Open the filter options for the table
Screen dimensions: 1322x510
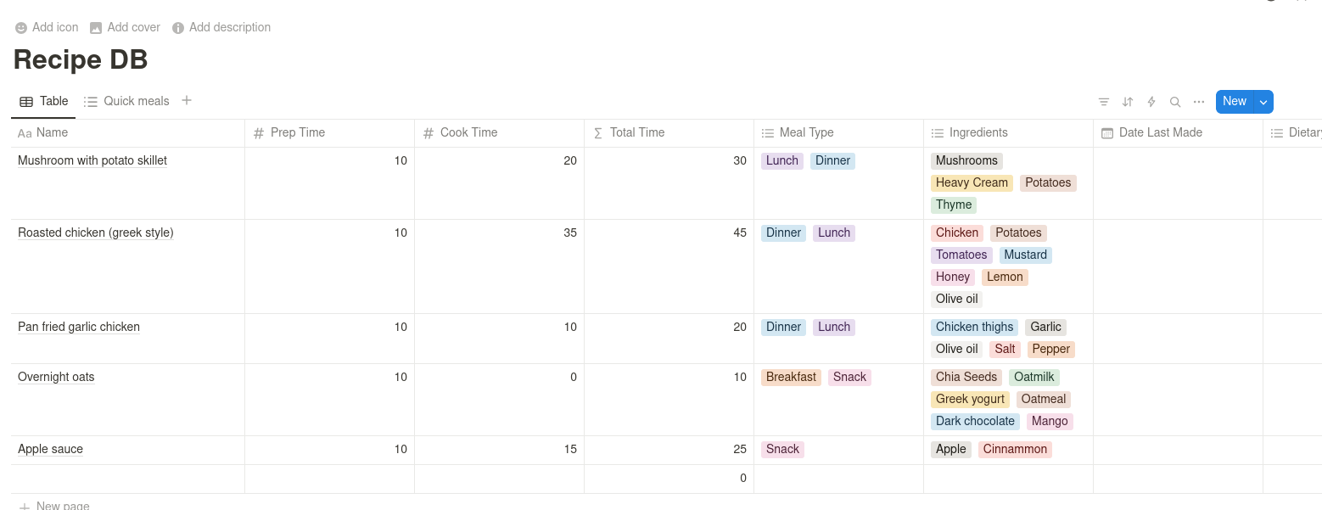click(x=1104, y=101)
